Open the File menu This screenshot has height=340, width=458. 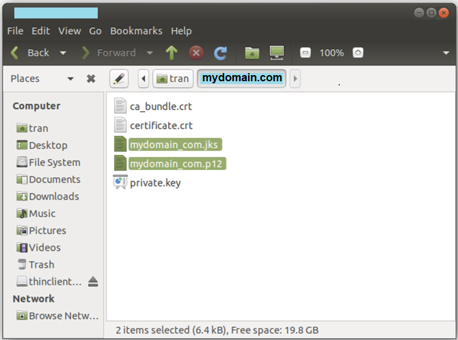pos(15,31)
